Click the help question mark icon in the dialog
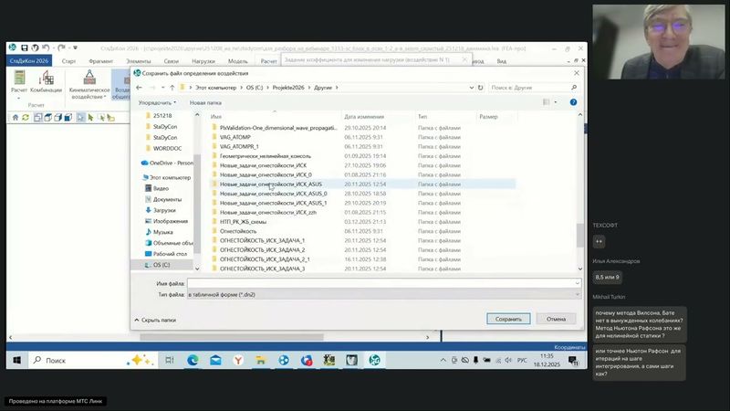Screen dimensions: 730x411 click(572, 102)
